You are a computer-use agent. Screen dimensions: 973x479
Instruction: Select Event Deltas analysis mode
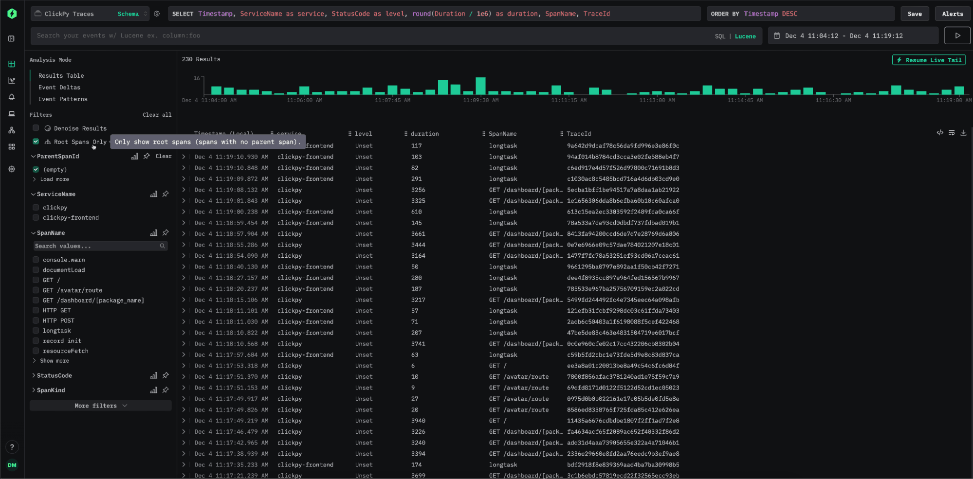click(x=59, y=88)
